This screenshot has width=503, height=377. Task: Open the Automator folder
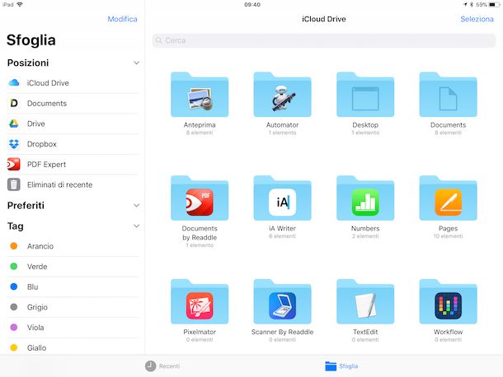tap(282, 95)
